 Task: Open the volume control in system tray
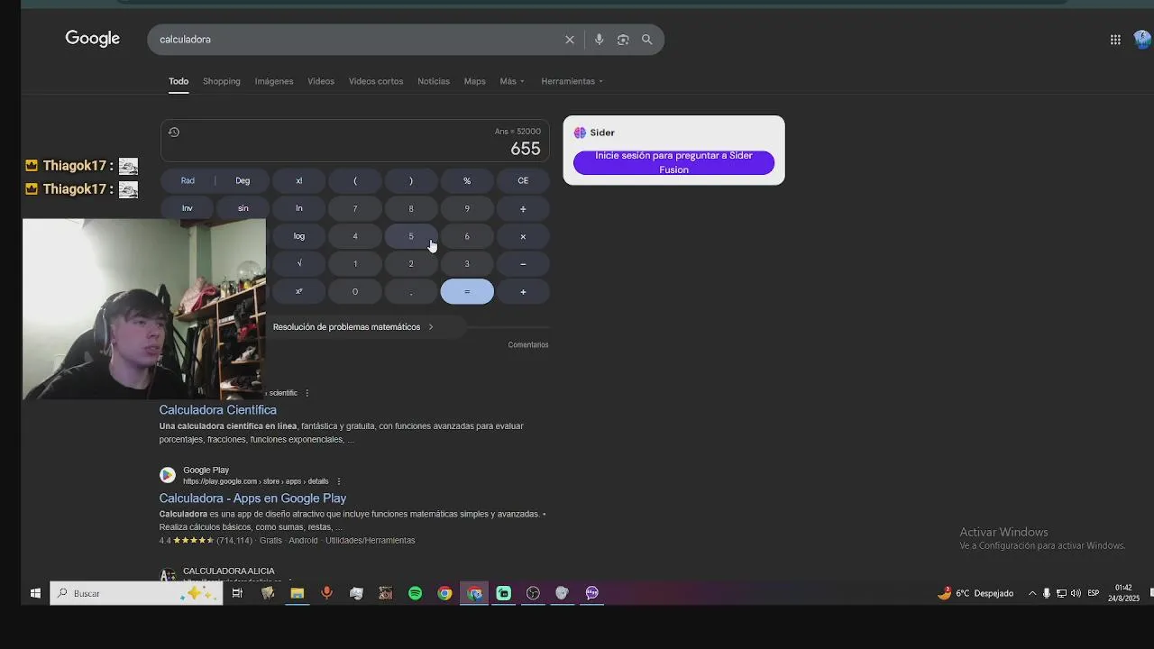click(x=1076, y=593)
